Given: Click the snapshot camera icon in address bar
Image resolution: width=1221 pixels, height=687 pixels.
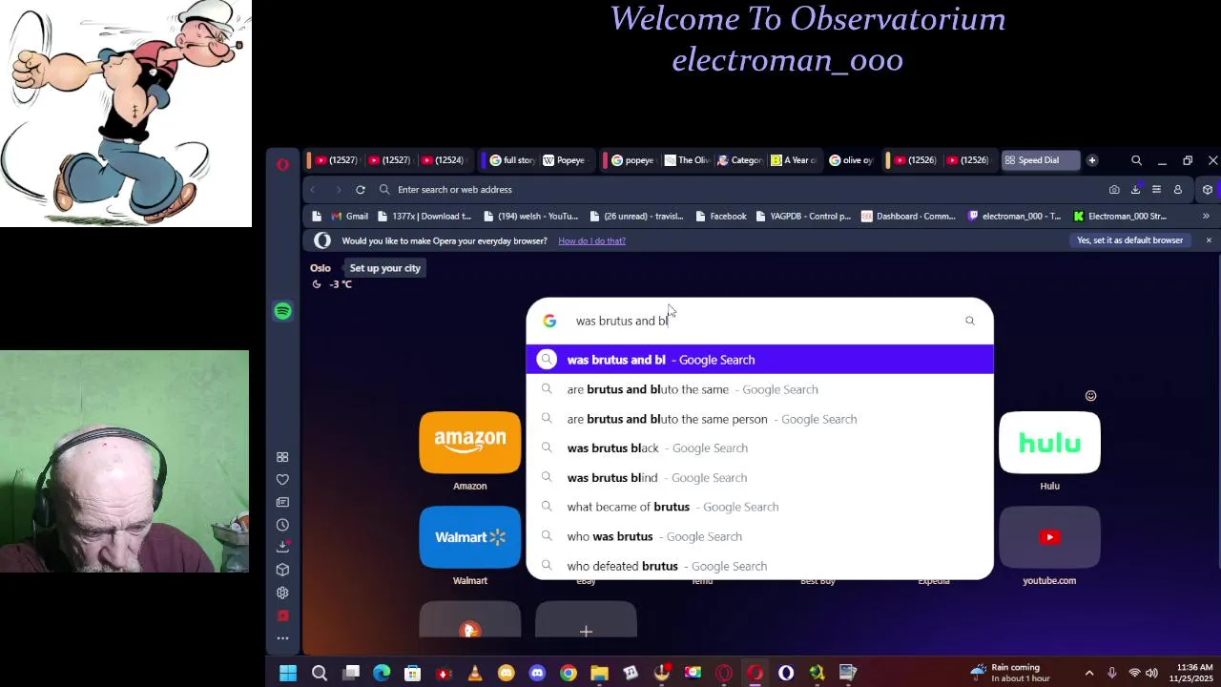Looking at the screenshot, I should [1114, 190].
